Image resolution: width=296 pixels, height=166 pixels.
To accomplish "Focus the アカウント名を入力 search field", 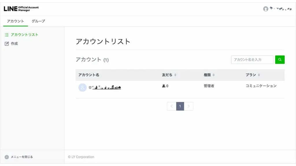I will (x=252, y=60).
